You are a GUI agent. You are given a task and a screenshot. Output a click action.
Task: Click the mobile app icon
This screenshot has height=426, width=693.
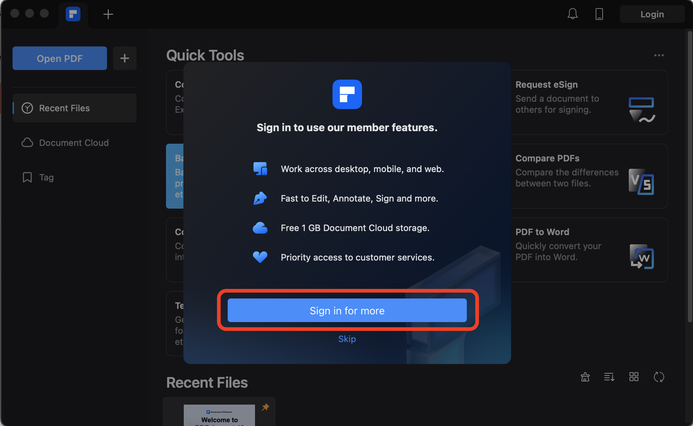pos(599,14)
